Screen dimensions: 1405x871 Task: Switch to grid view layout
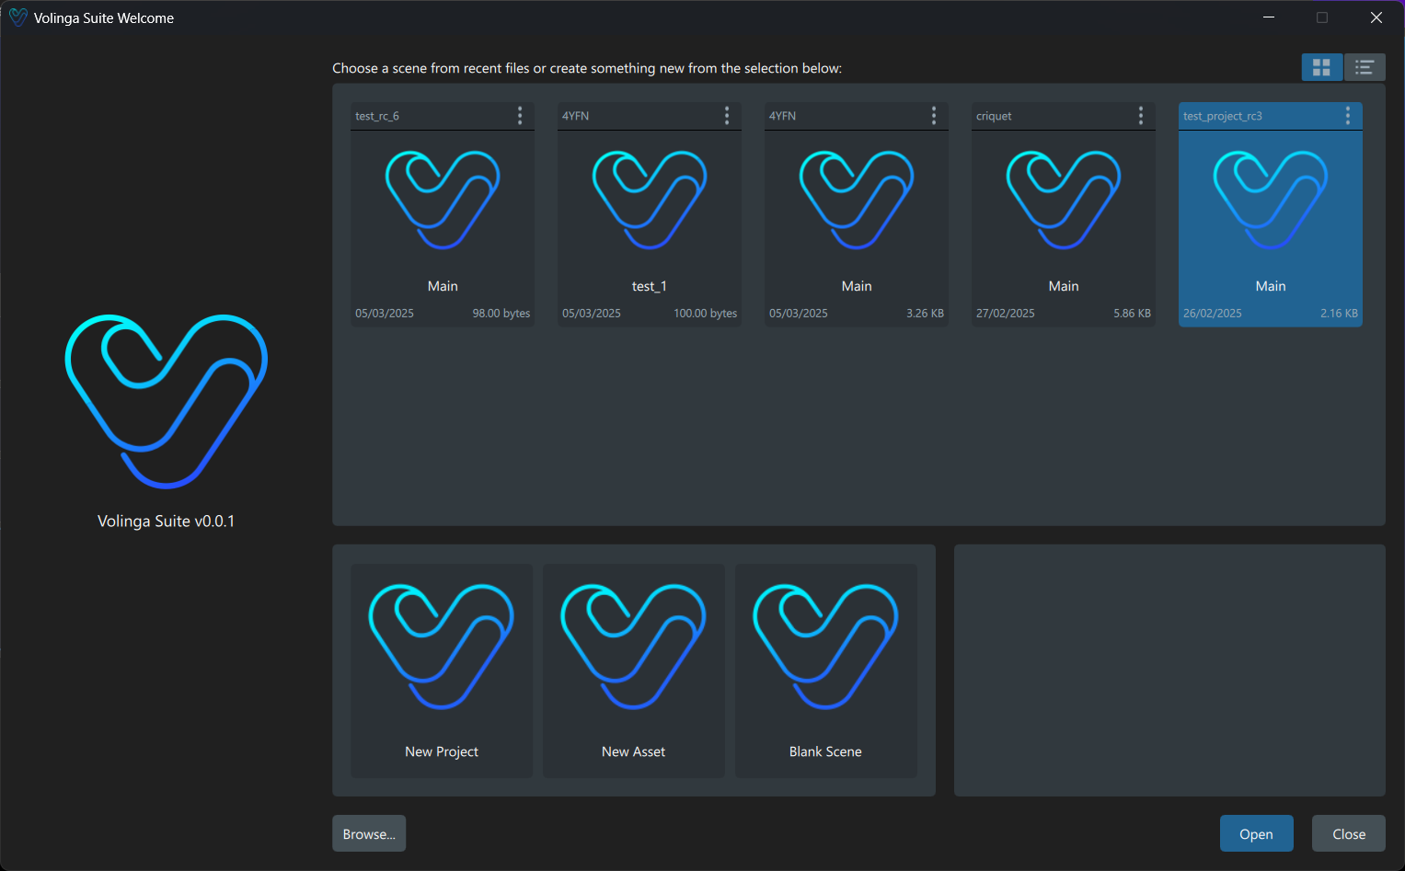click(1321, 67)
